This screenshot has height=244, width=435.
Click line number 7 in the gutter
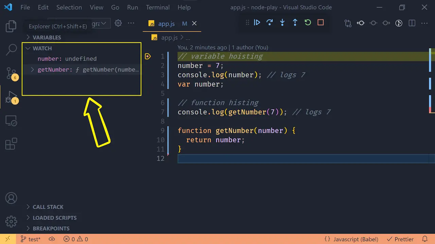point(162,112)
